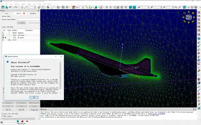Click the All Off button

tap(21, 110)
